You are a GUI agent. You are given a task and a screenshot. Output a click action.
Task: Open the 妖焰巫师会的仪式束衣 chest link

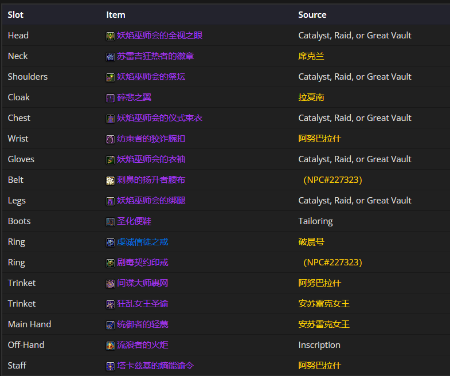[x=159, y=118]
